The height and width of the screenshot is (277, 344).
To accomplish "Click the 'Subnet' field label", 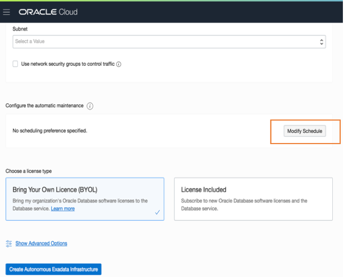I will coord(20,29).
